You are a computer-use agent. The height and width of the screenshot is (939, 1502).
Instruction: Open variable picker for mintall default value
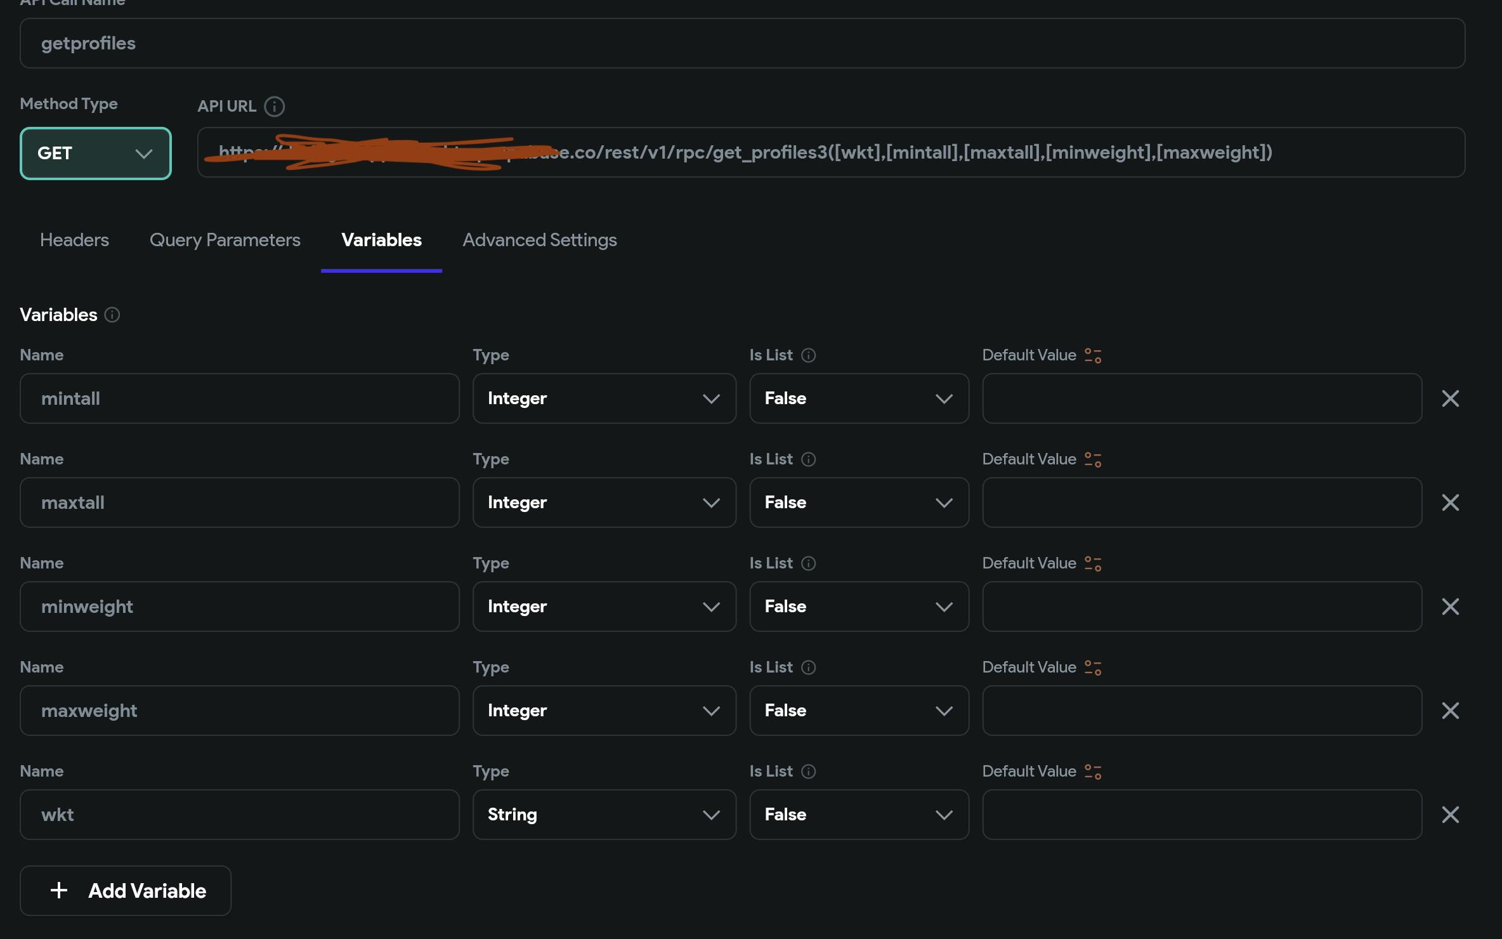pyautogui.click(x=1092, y=355)
